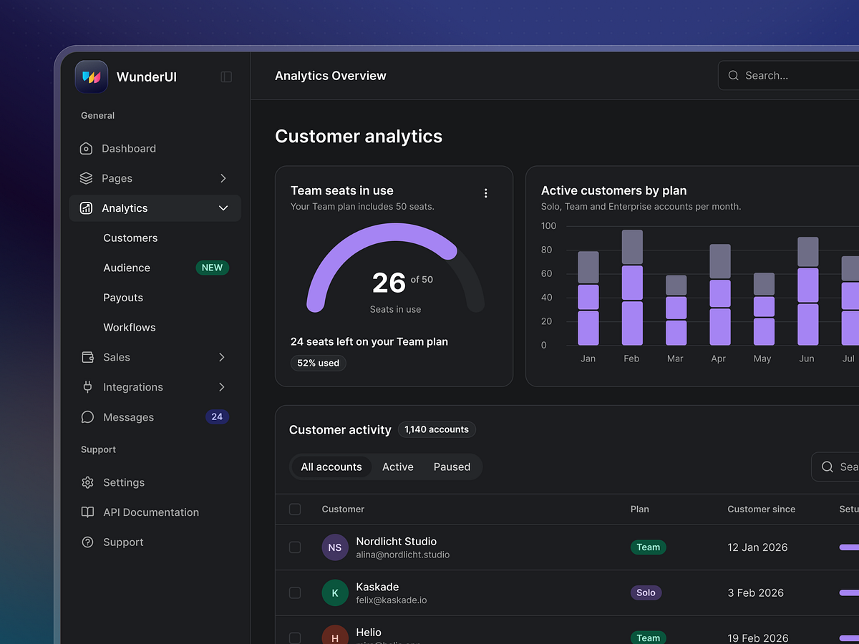Toggle the select-all checkbox in table header
Screen dimensions: 859x644
click(295, 509)
